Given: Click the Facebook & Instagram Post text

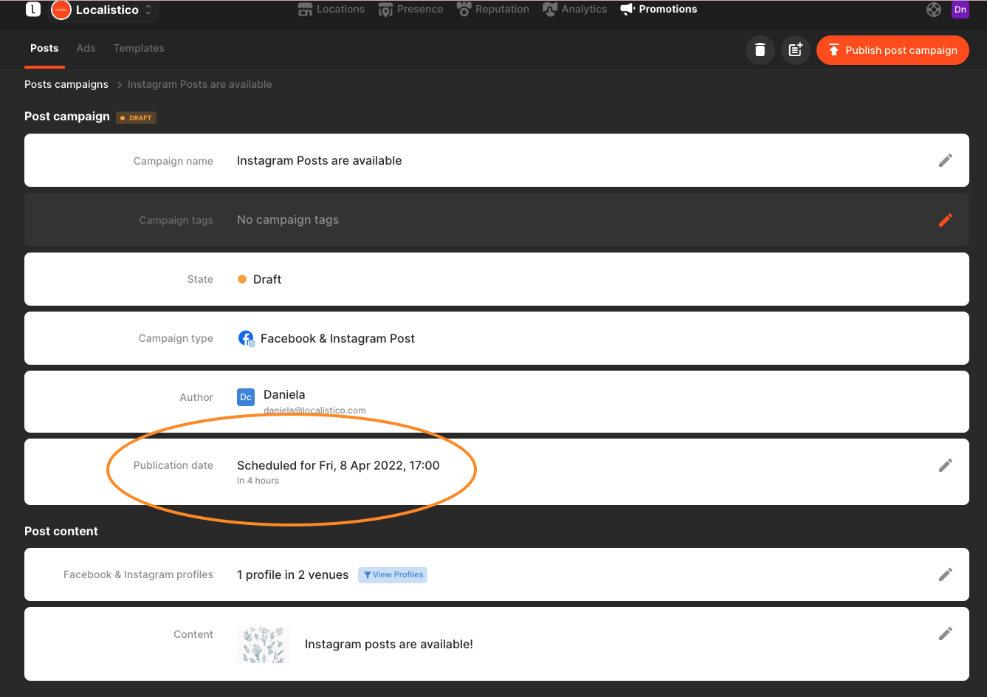Looking at the screenshot, I should tap(337, 338).
